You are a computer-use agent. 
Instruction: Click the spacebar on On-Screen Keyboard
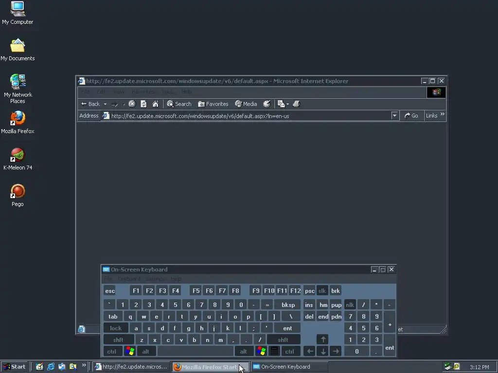point(196,352)
